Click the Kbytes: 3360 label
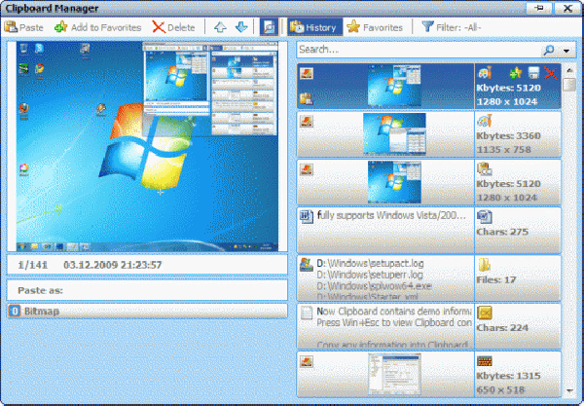 point(508,135)
